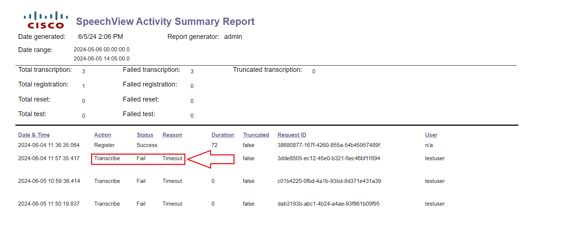This screenshot has width=576, height=243.
Task: Click testuser in the 11:50:19.837 row
Action: [435, 204]
